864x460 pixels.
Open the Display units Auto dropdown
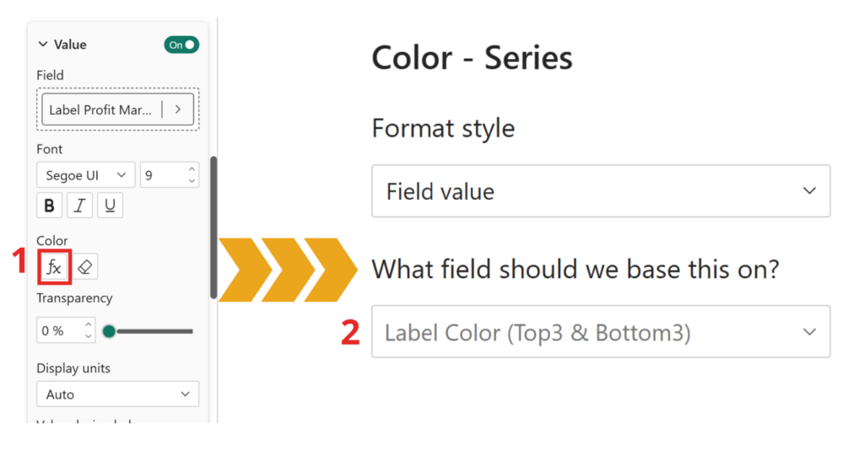point(117,394)
